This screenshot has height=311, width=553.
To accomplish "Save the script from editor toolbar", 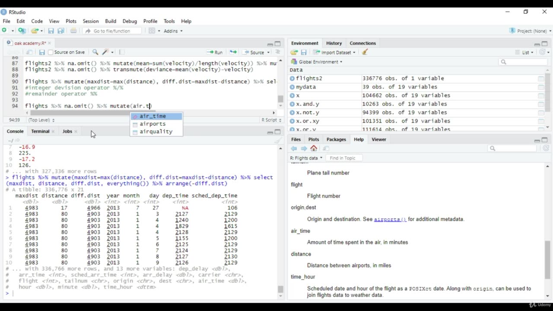I will click(42, 52).
